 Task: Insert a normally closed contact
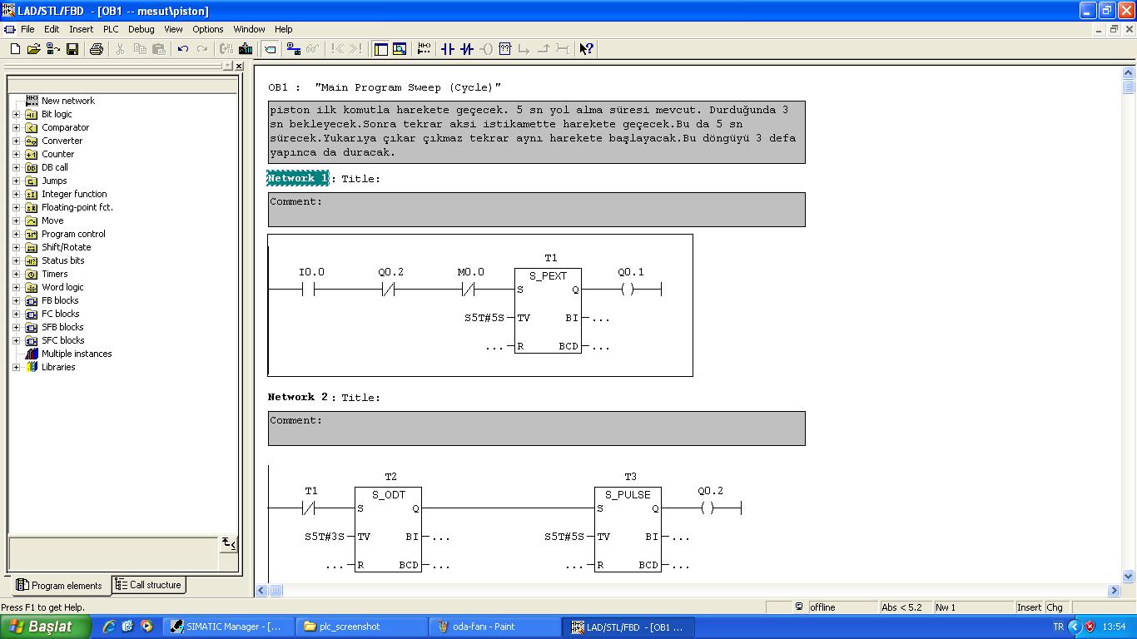(467, 49)
